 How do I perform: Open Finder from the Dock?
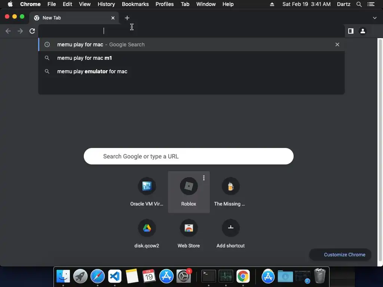coord(63,276)
